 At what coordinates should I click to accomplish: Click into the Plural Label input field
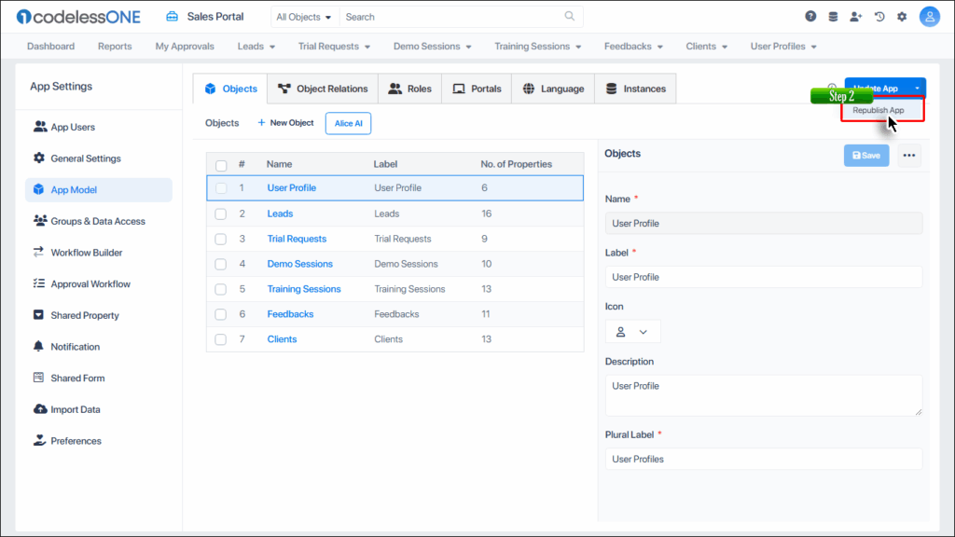tap(763, 459)
